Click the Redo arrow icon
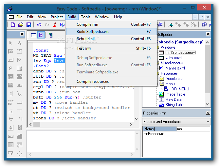 47,25
